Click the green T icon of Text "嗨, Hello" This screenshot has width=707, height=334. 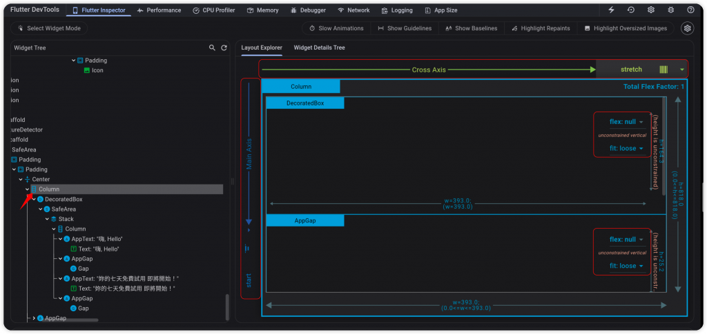point(73,249)
